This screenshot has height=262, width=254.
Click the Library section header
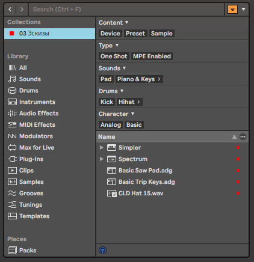point(17,56)
